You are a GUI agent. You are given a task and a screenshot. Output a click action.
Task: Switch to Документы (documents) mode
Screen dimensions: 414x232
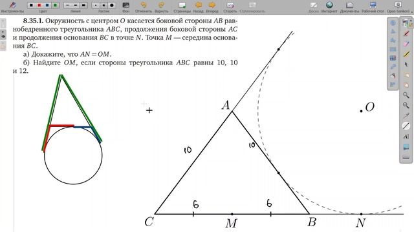tap(349, 7)
